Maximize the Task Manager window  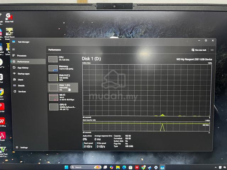tap(206, 40)
